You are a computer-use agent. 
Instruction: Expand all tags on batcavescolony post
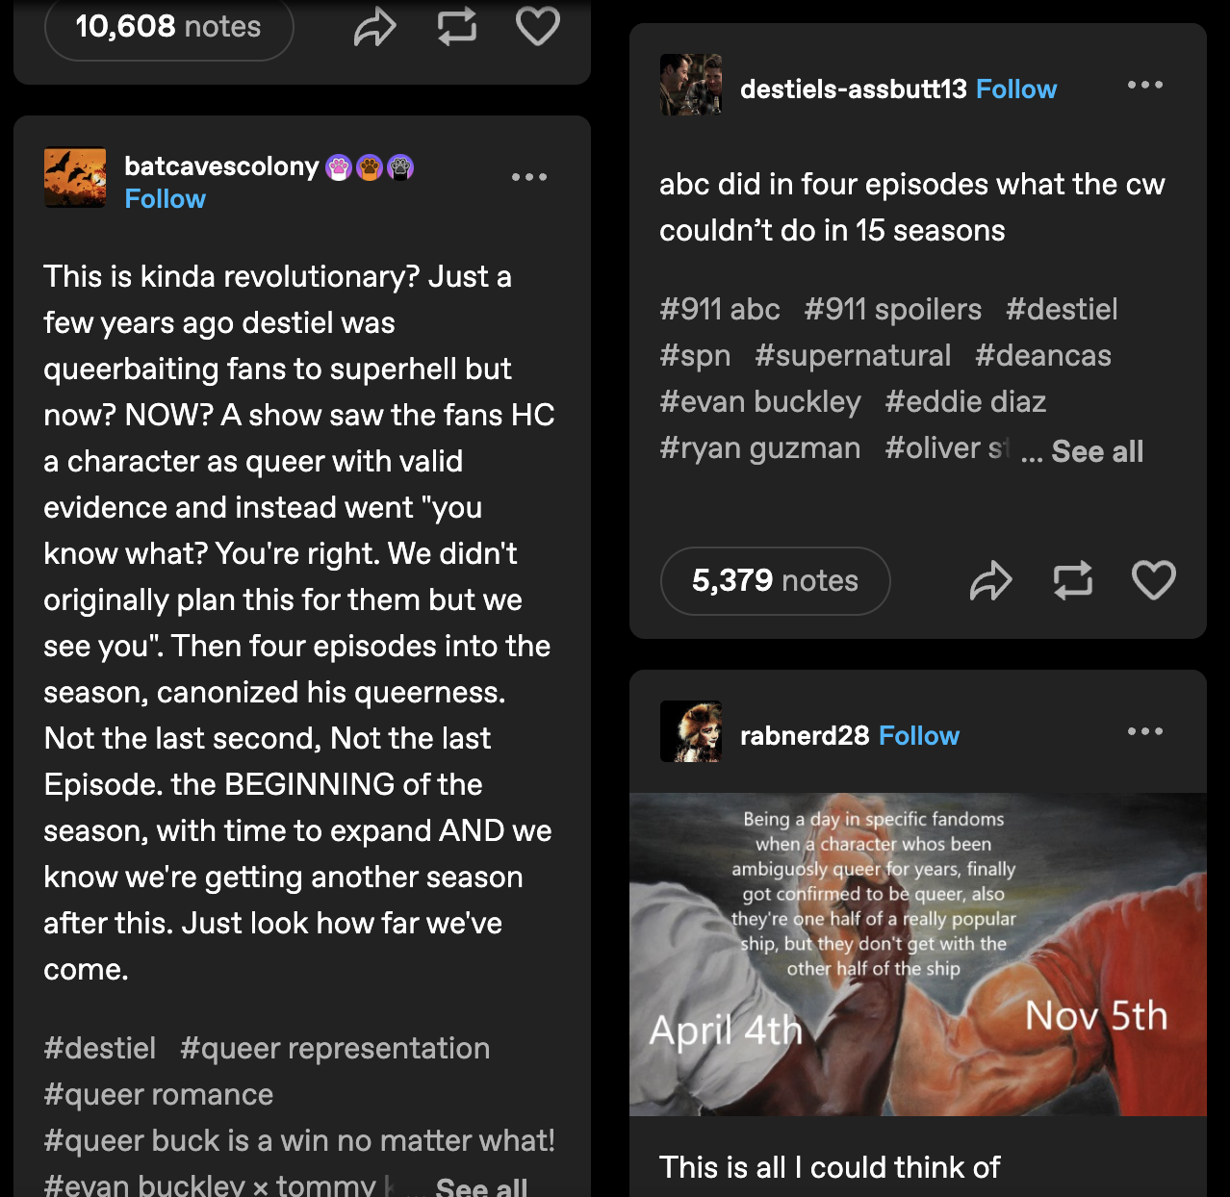point(481,1186)
